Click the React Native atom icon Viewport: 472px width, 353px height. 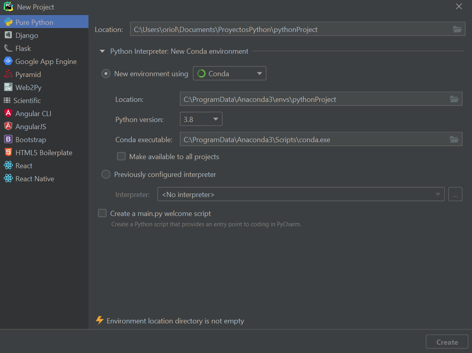[x=8, y=178]
